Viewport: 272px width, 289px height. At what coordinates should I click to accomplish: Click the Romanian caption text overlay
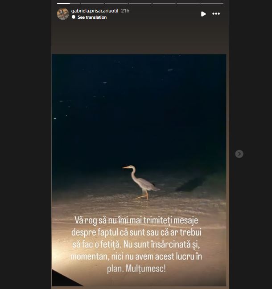point(136,244)
